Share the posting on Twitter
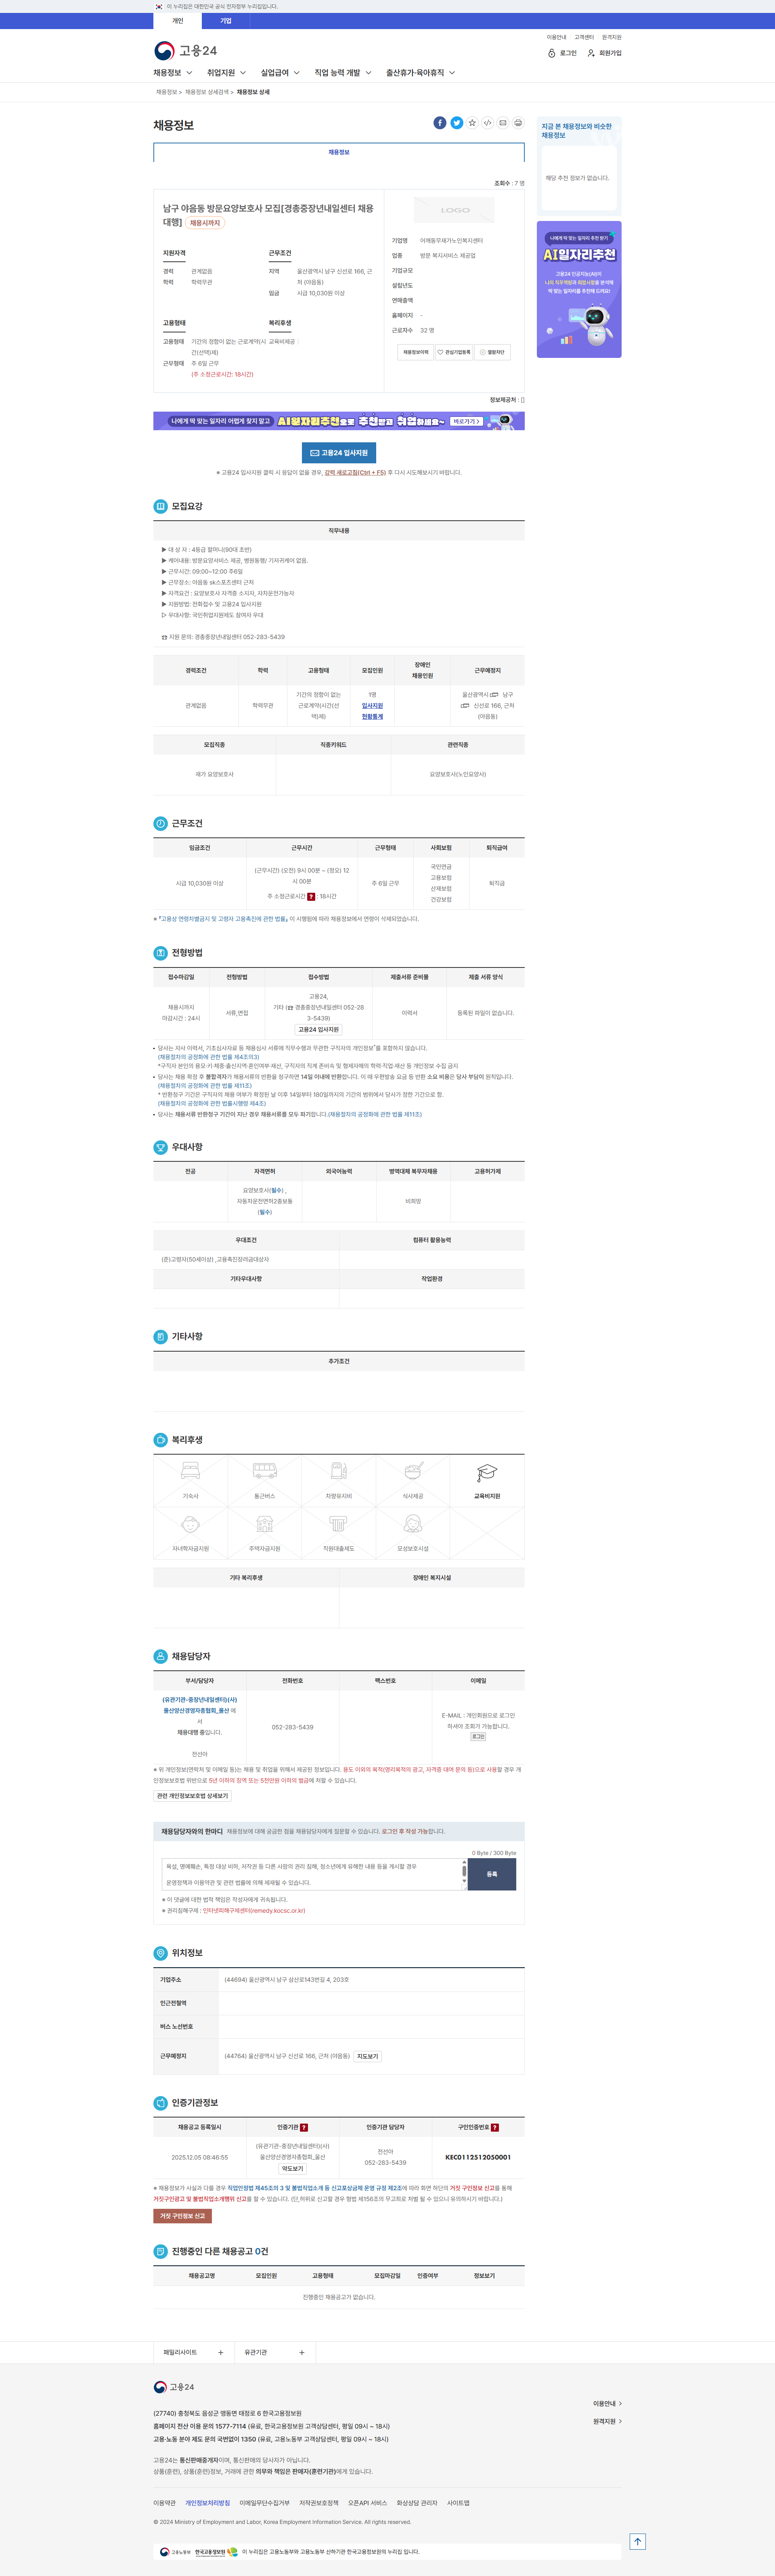 pos(457,123)
